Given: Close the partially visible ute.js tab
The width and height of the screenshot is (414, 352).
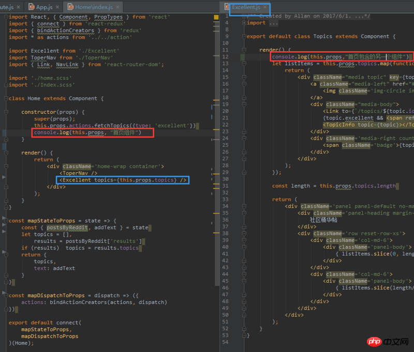Looking at the screenshot, I should pos(18,7).
